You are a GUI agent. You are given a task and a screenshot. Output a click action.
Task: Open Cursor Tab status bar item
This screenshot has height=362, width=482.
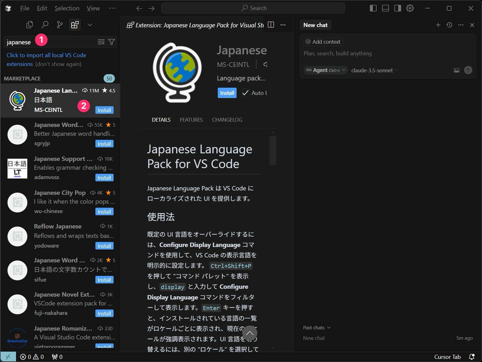point(447,357)
